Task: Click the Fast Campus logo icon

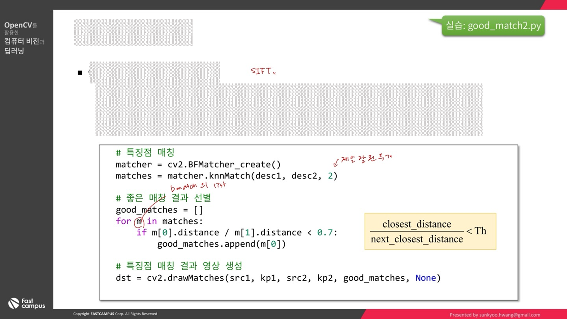Action: point(14,303)
